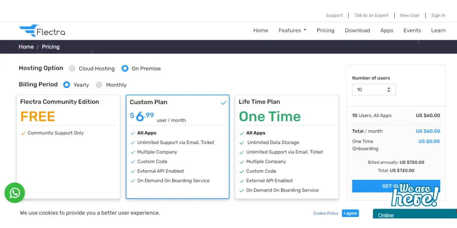
Task: Click Talk to an Expert link
Action: [x=371, y=16]
